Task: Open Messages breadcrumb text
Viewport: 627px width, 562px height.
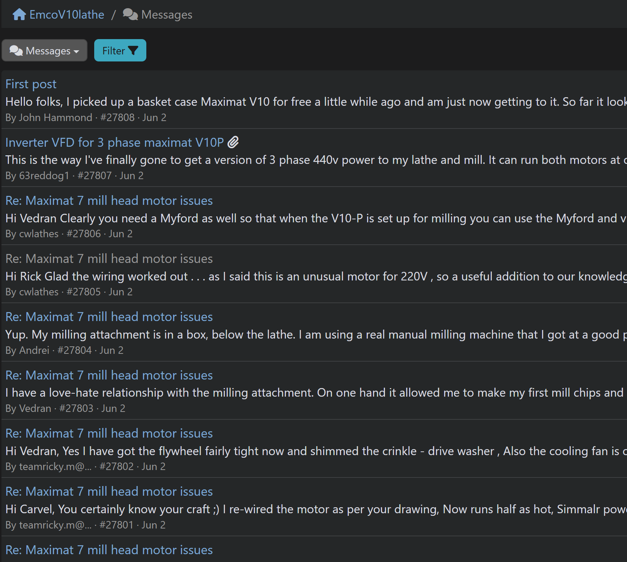Action: pyautogui.click(x=167, y=15)
